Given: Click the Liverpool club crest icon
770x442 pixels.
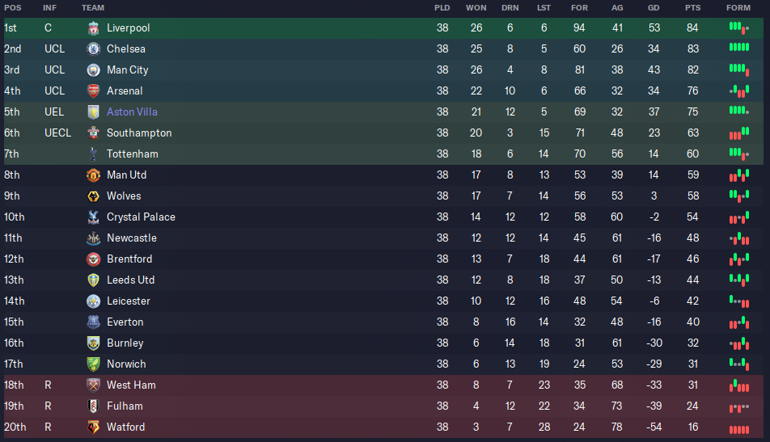Looking at the screenshot, I should click(x=93, y=28).
